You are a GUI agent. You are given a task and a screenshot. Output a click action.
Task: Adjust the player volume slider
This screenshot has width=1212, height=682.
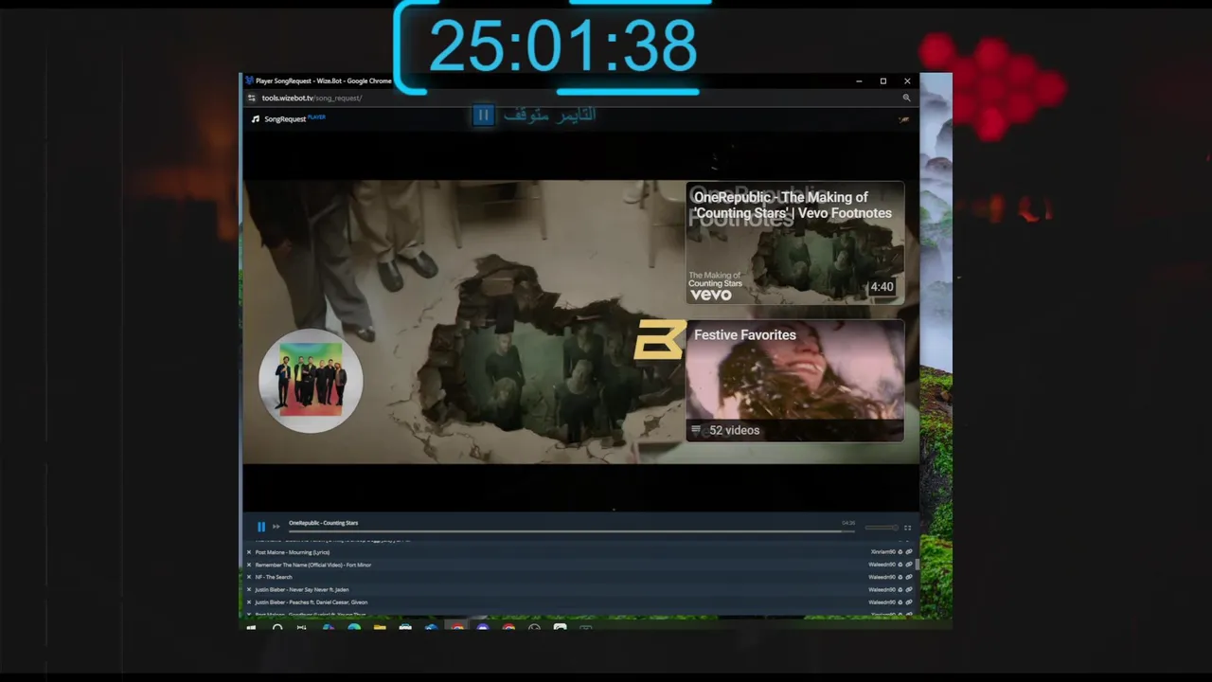pyautogui.click(x=882, y=528)
